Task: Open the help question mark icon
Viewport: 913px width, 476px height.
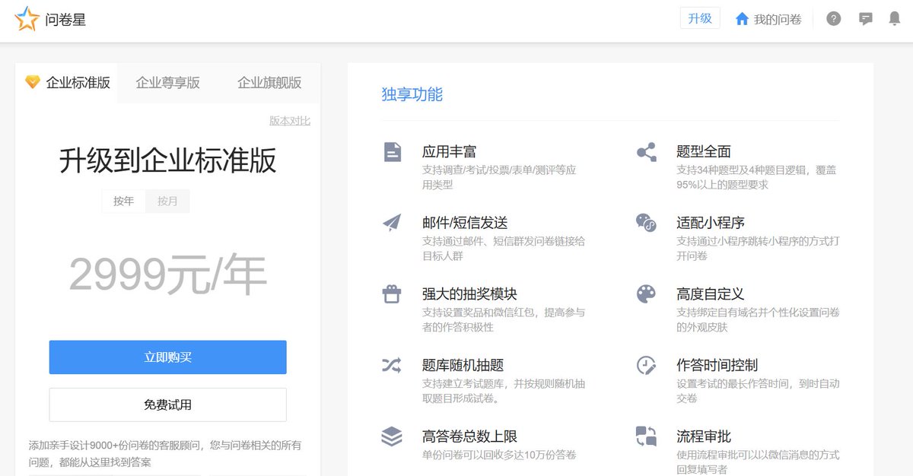Action: tap(834, 19)
